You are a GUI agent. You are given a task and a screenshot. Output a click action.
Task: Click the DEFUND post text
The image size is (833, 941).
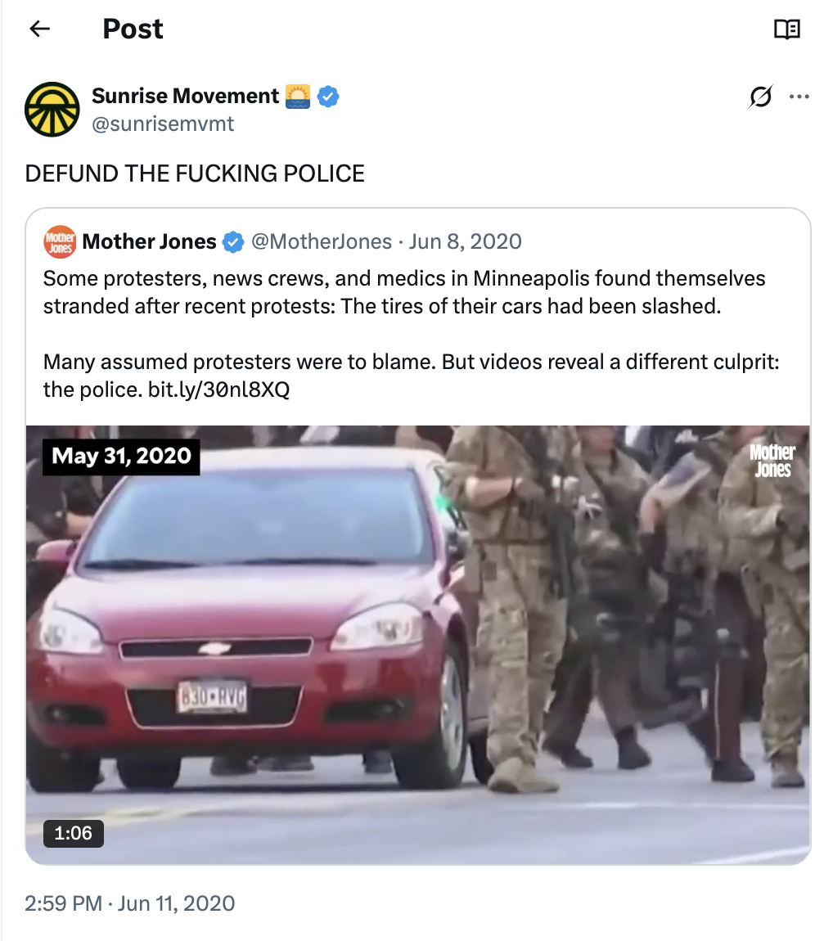point(195,173)
